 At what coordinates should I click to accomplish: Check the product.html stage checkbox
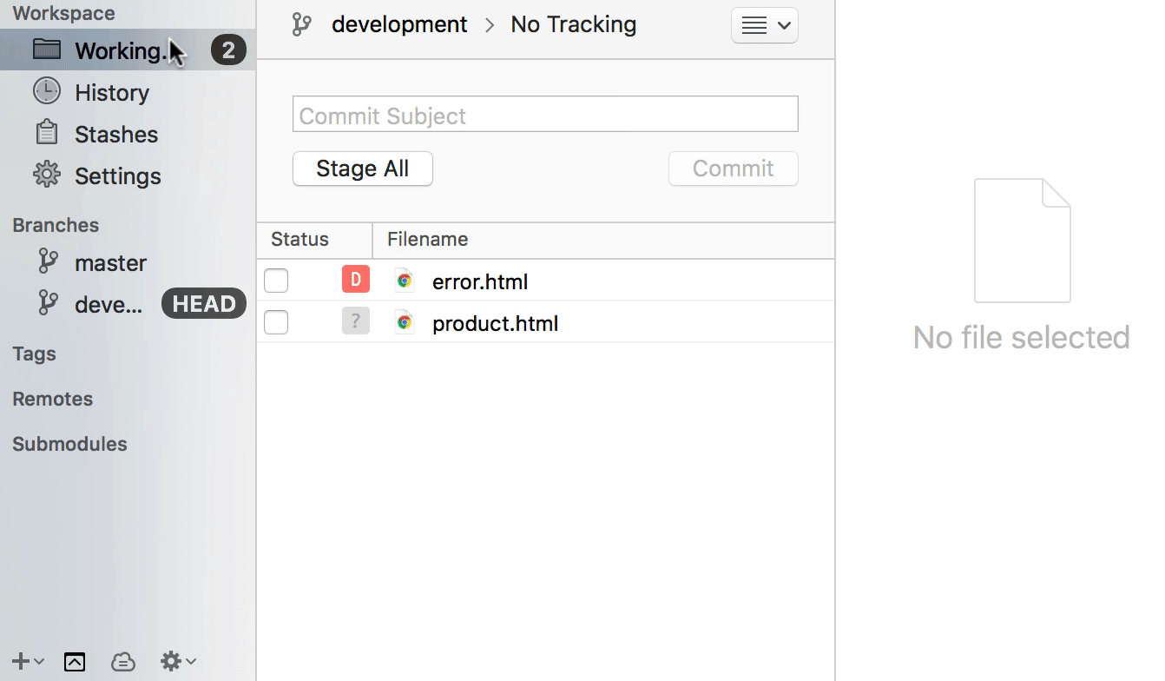(276, 322)
